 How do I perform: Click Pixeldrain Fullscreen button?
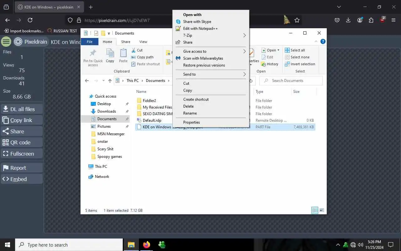[22, 154]
